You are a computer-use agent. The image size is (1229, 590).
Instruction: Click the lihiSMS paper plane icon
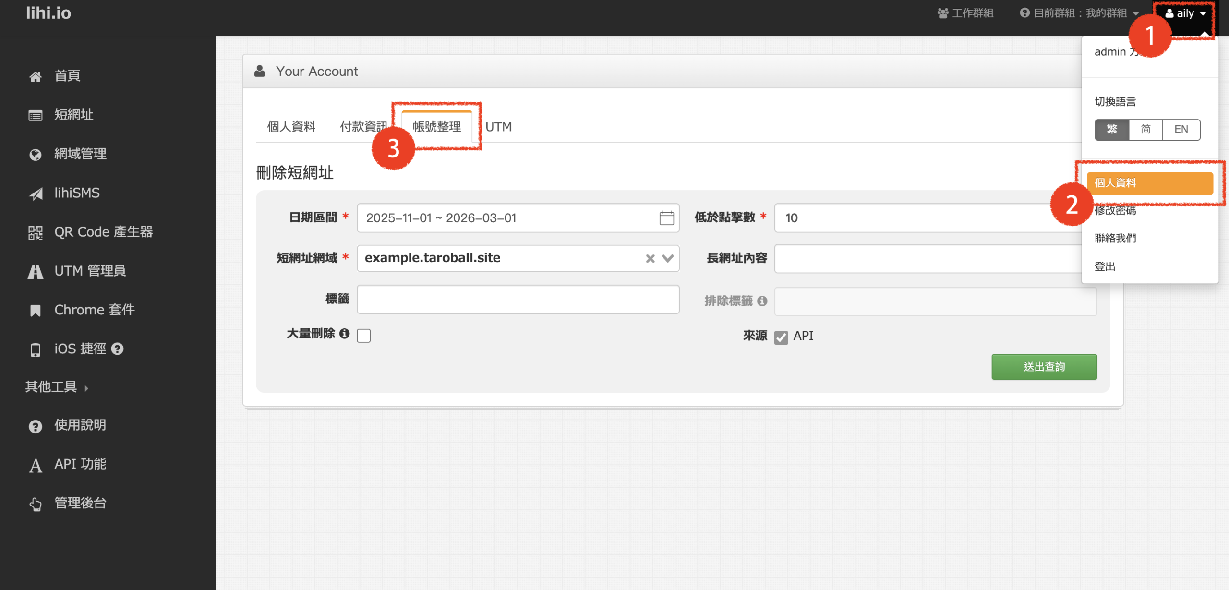point(35,193)
